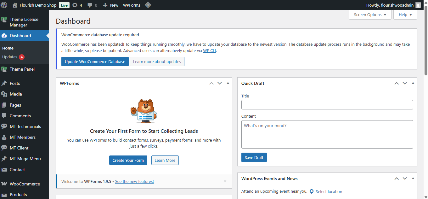This screenshot has width=428, height=199.
Task: Open the Posts menu label
Action: [x=15, y=83]
